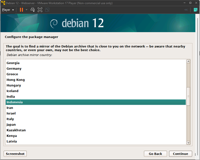Pick India from the country list
The image size is (200, 160).
[x=11, y=97]
